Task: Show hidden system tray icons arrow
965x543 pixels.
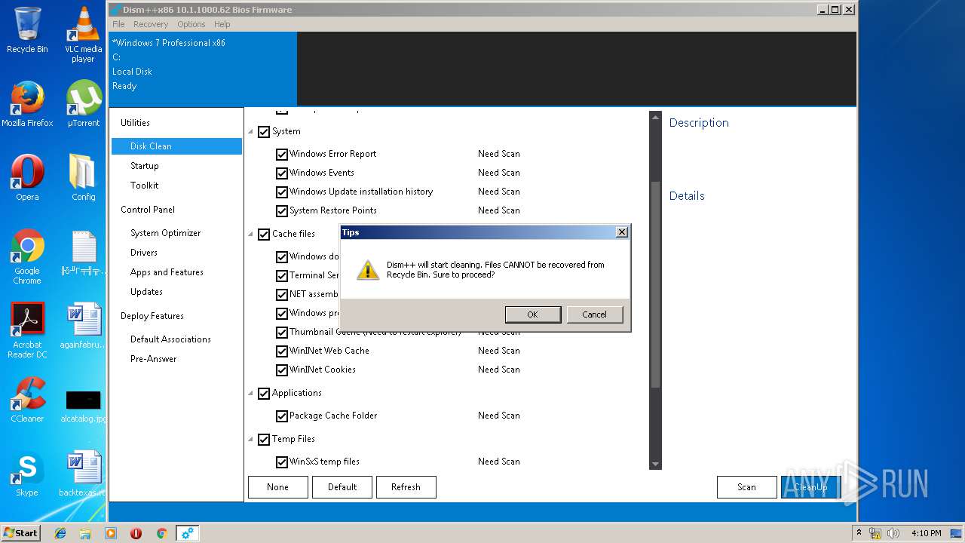Action: click(859, 533)
